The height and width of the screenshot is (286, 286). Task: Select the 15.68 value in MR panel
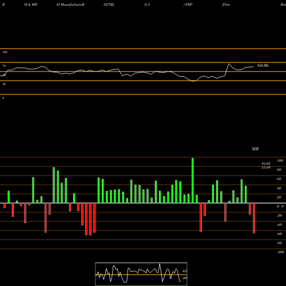click(x=266, y=168)
